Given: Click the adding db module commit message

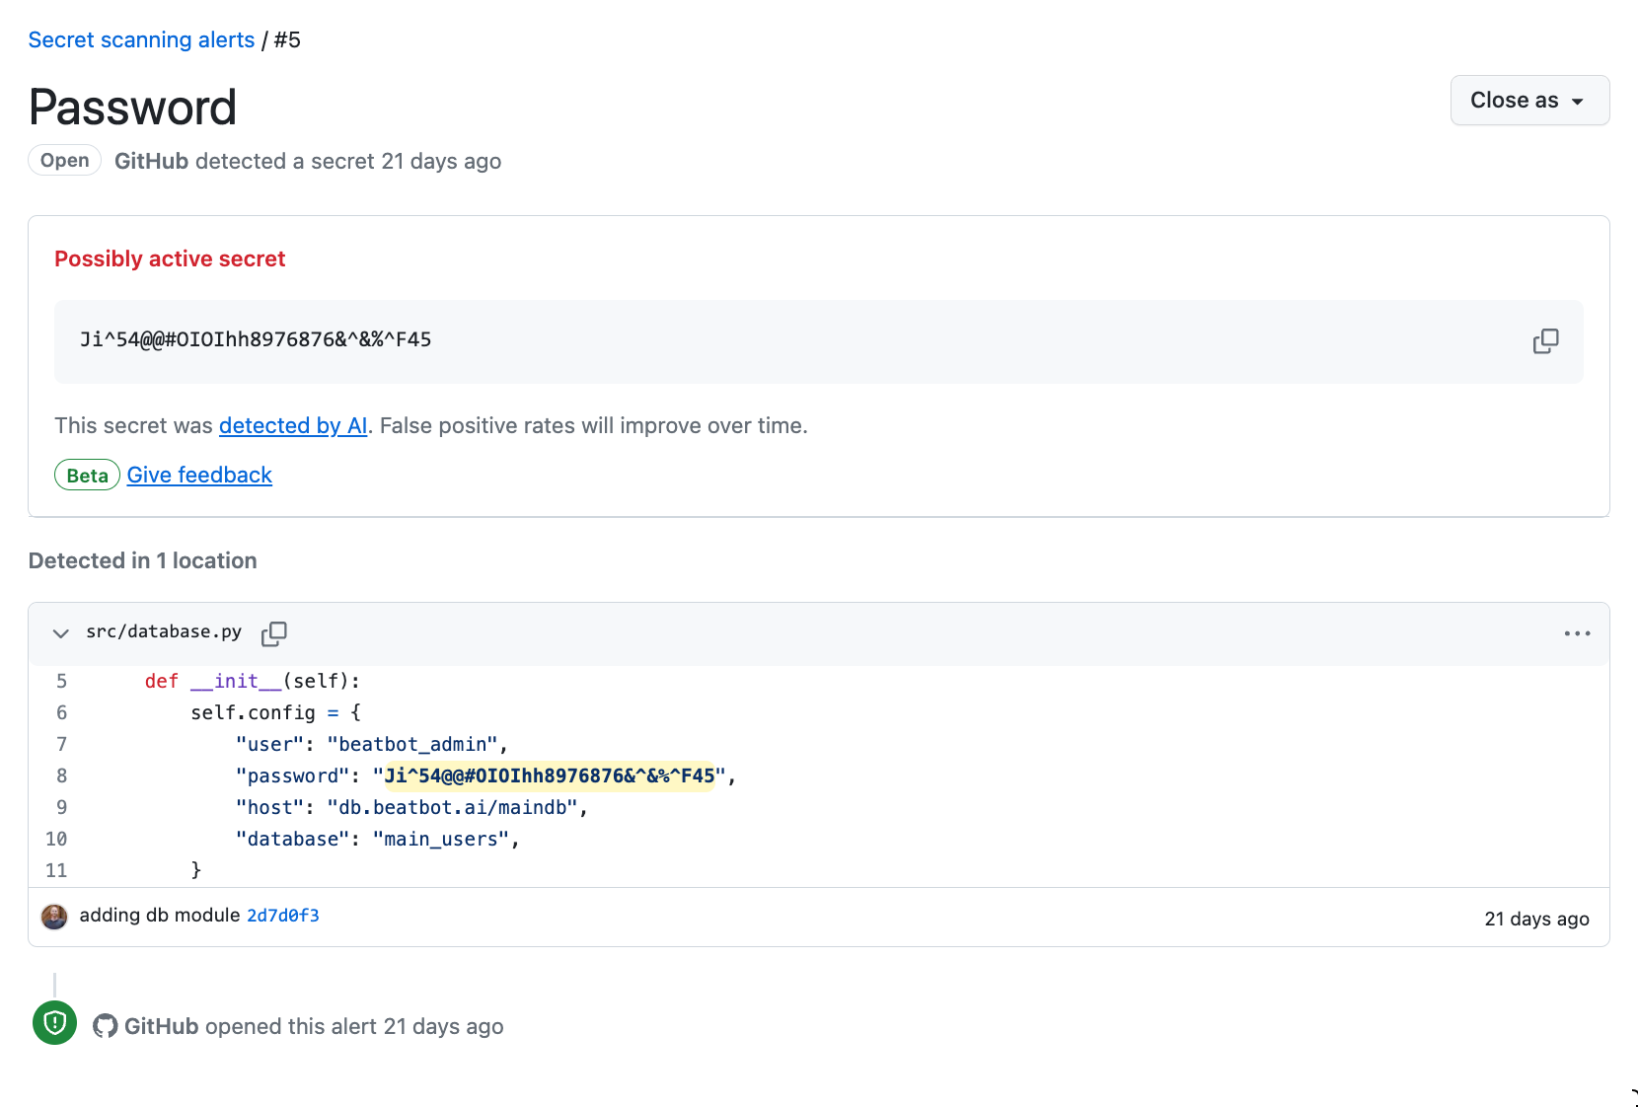Looking at the screenshot, I should [x=160, y=916].
